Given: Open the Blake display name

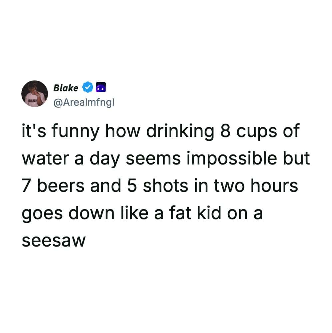Looking at the screenshot, I should point(66,88).
